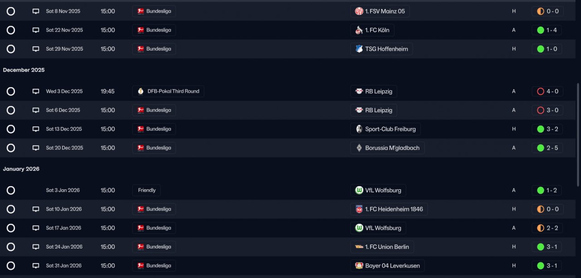Click the Sport-Club Freiburg crest icon
Image resolution: width=581 pixels, height=278 pixels.
pos(359,129)
